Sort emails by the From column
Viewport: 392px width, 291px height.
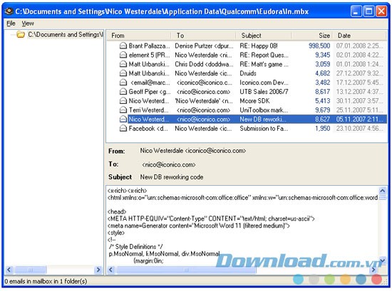139,36
